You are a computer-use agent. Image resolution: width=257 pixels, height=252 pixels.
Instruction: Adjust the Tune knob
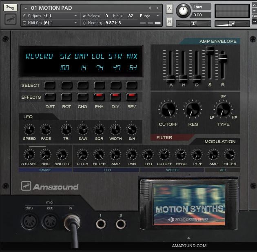[183, 11]
